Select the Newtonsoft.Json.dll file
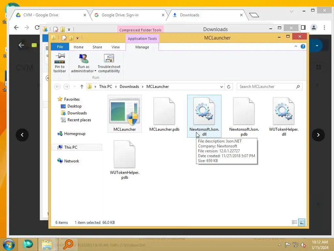The width and height of the screenshot is (334, 251). [204, 116]
